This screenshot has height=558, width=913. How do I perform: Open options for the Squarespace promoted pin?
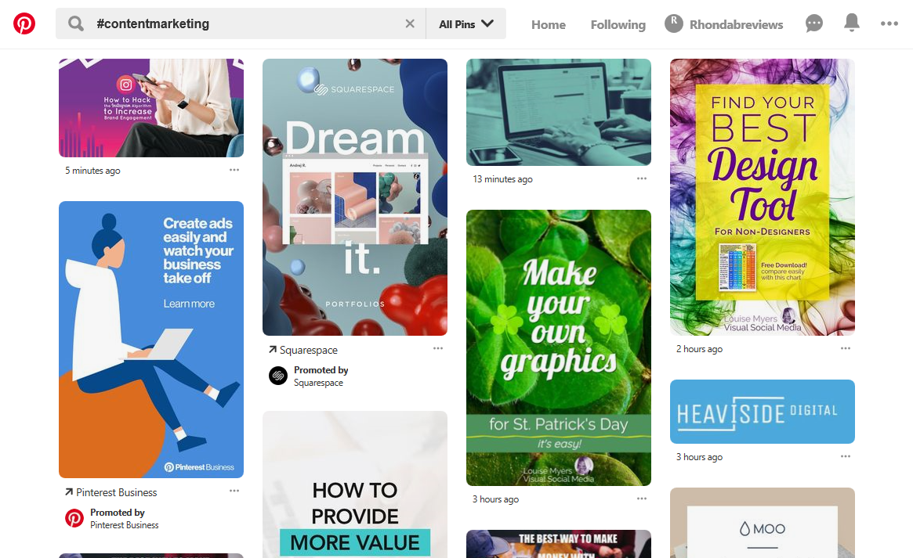438,348
